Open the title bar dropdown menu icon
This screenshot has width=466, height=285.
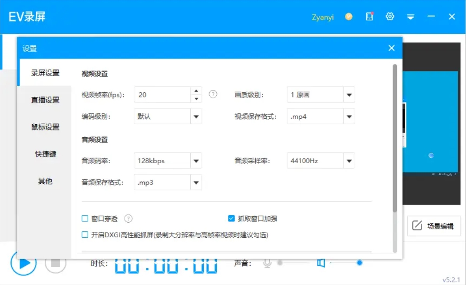(x=411, y=17)
